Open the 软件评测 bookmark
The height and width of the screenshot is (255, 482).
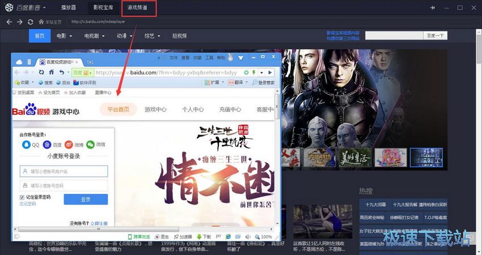click(x=84, y=83)
